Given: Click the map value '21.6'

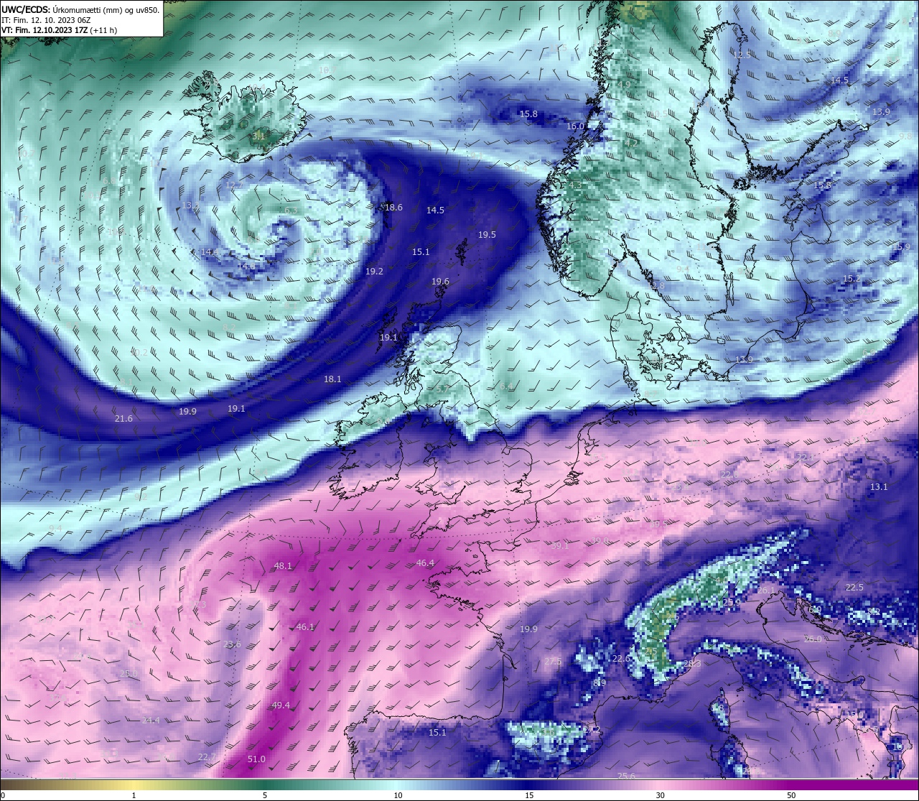Looking at the screenshot, I should (x=123, y=418).
